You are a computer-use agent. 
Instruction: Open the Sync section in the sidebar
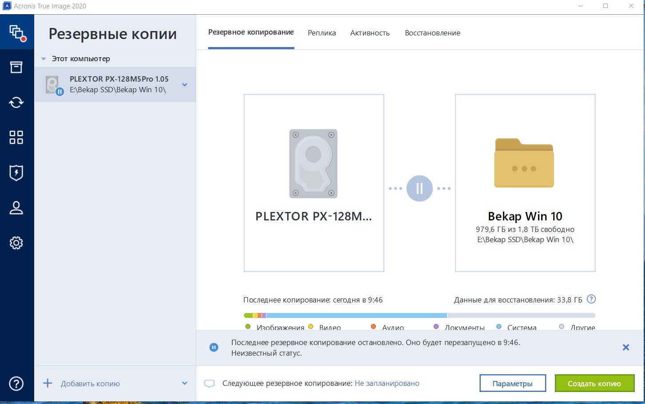(x=16, y=102)
